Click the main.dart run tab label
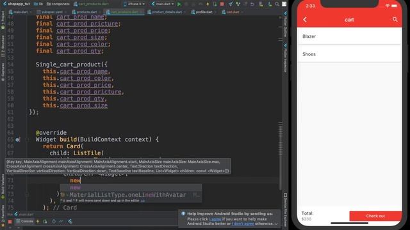The width and height of the screenshot is (410, 230). [24, 215]
